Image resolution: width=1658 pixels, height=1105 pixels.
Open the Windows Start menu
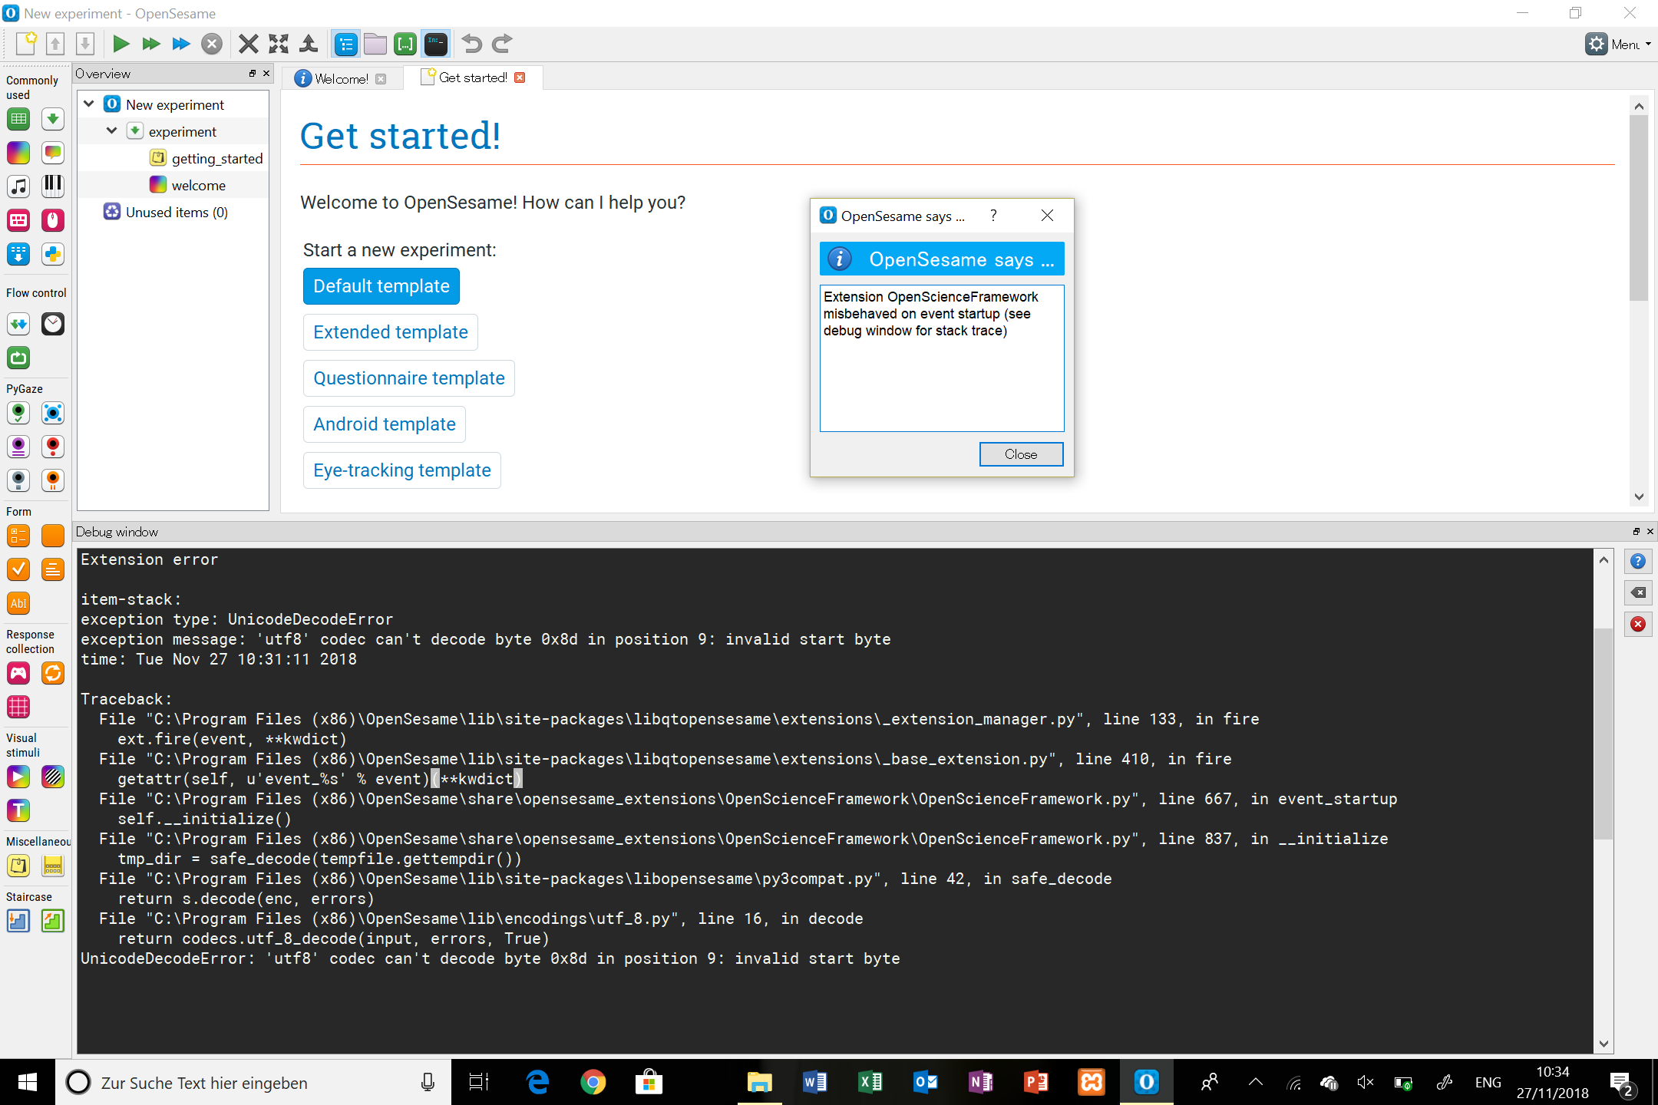[28, 1083]
